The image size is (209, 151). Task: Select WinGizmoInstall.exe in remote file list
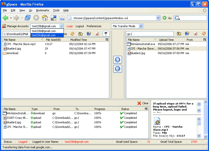[167, 44]
